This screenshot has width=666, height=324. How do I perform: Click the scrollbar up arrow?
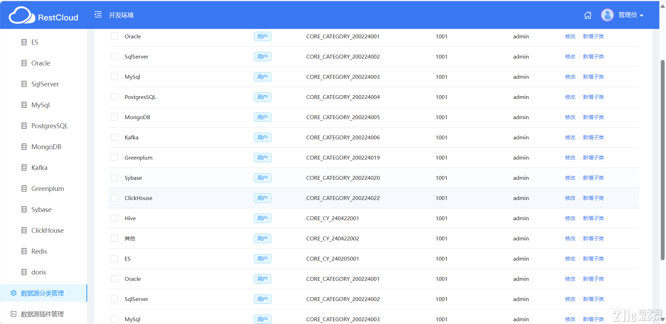click(663, 6)
